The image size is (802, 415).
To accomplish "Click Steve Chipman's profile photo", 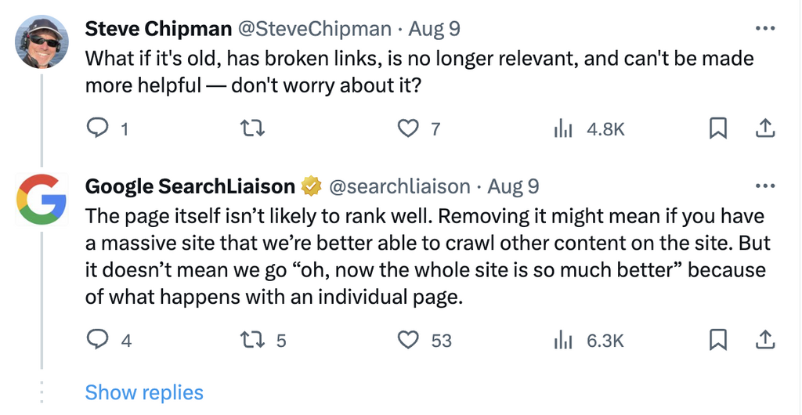I will pos(42,41).
